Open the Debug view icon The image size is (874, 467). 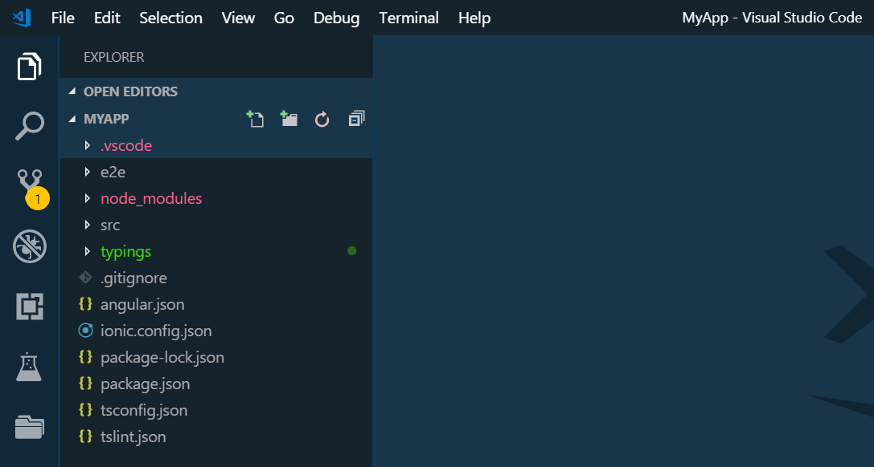point(30,246)
